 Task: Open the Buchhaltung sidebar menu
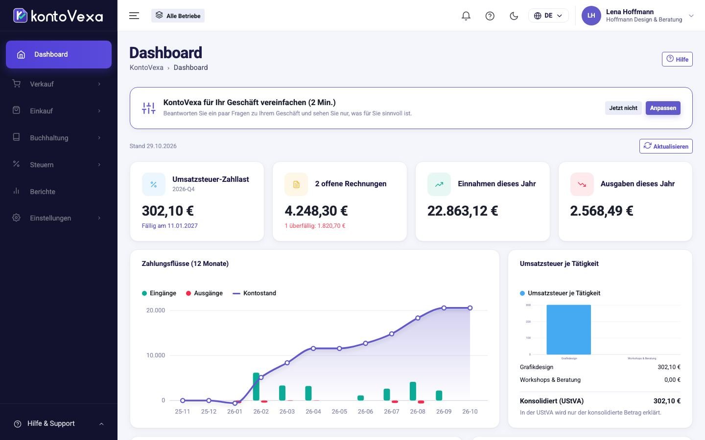point(59,138)
